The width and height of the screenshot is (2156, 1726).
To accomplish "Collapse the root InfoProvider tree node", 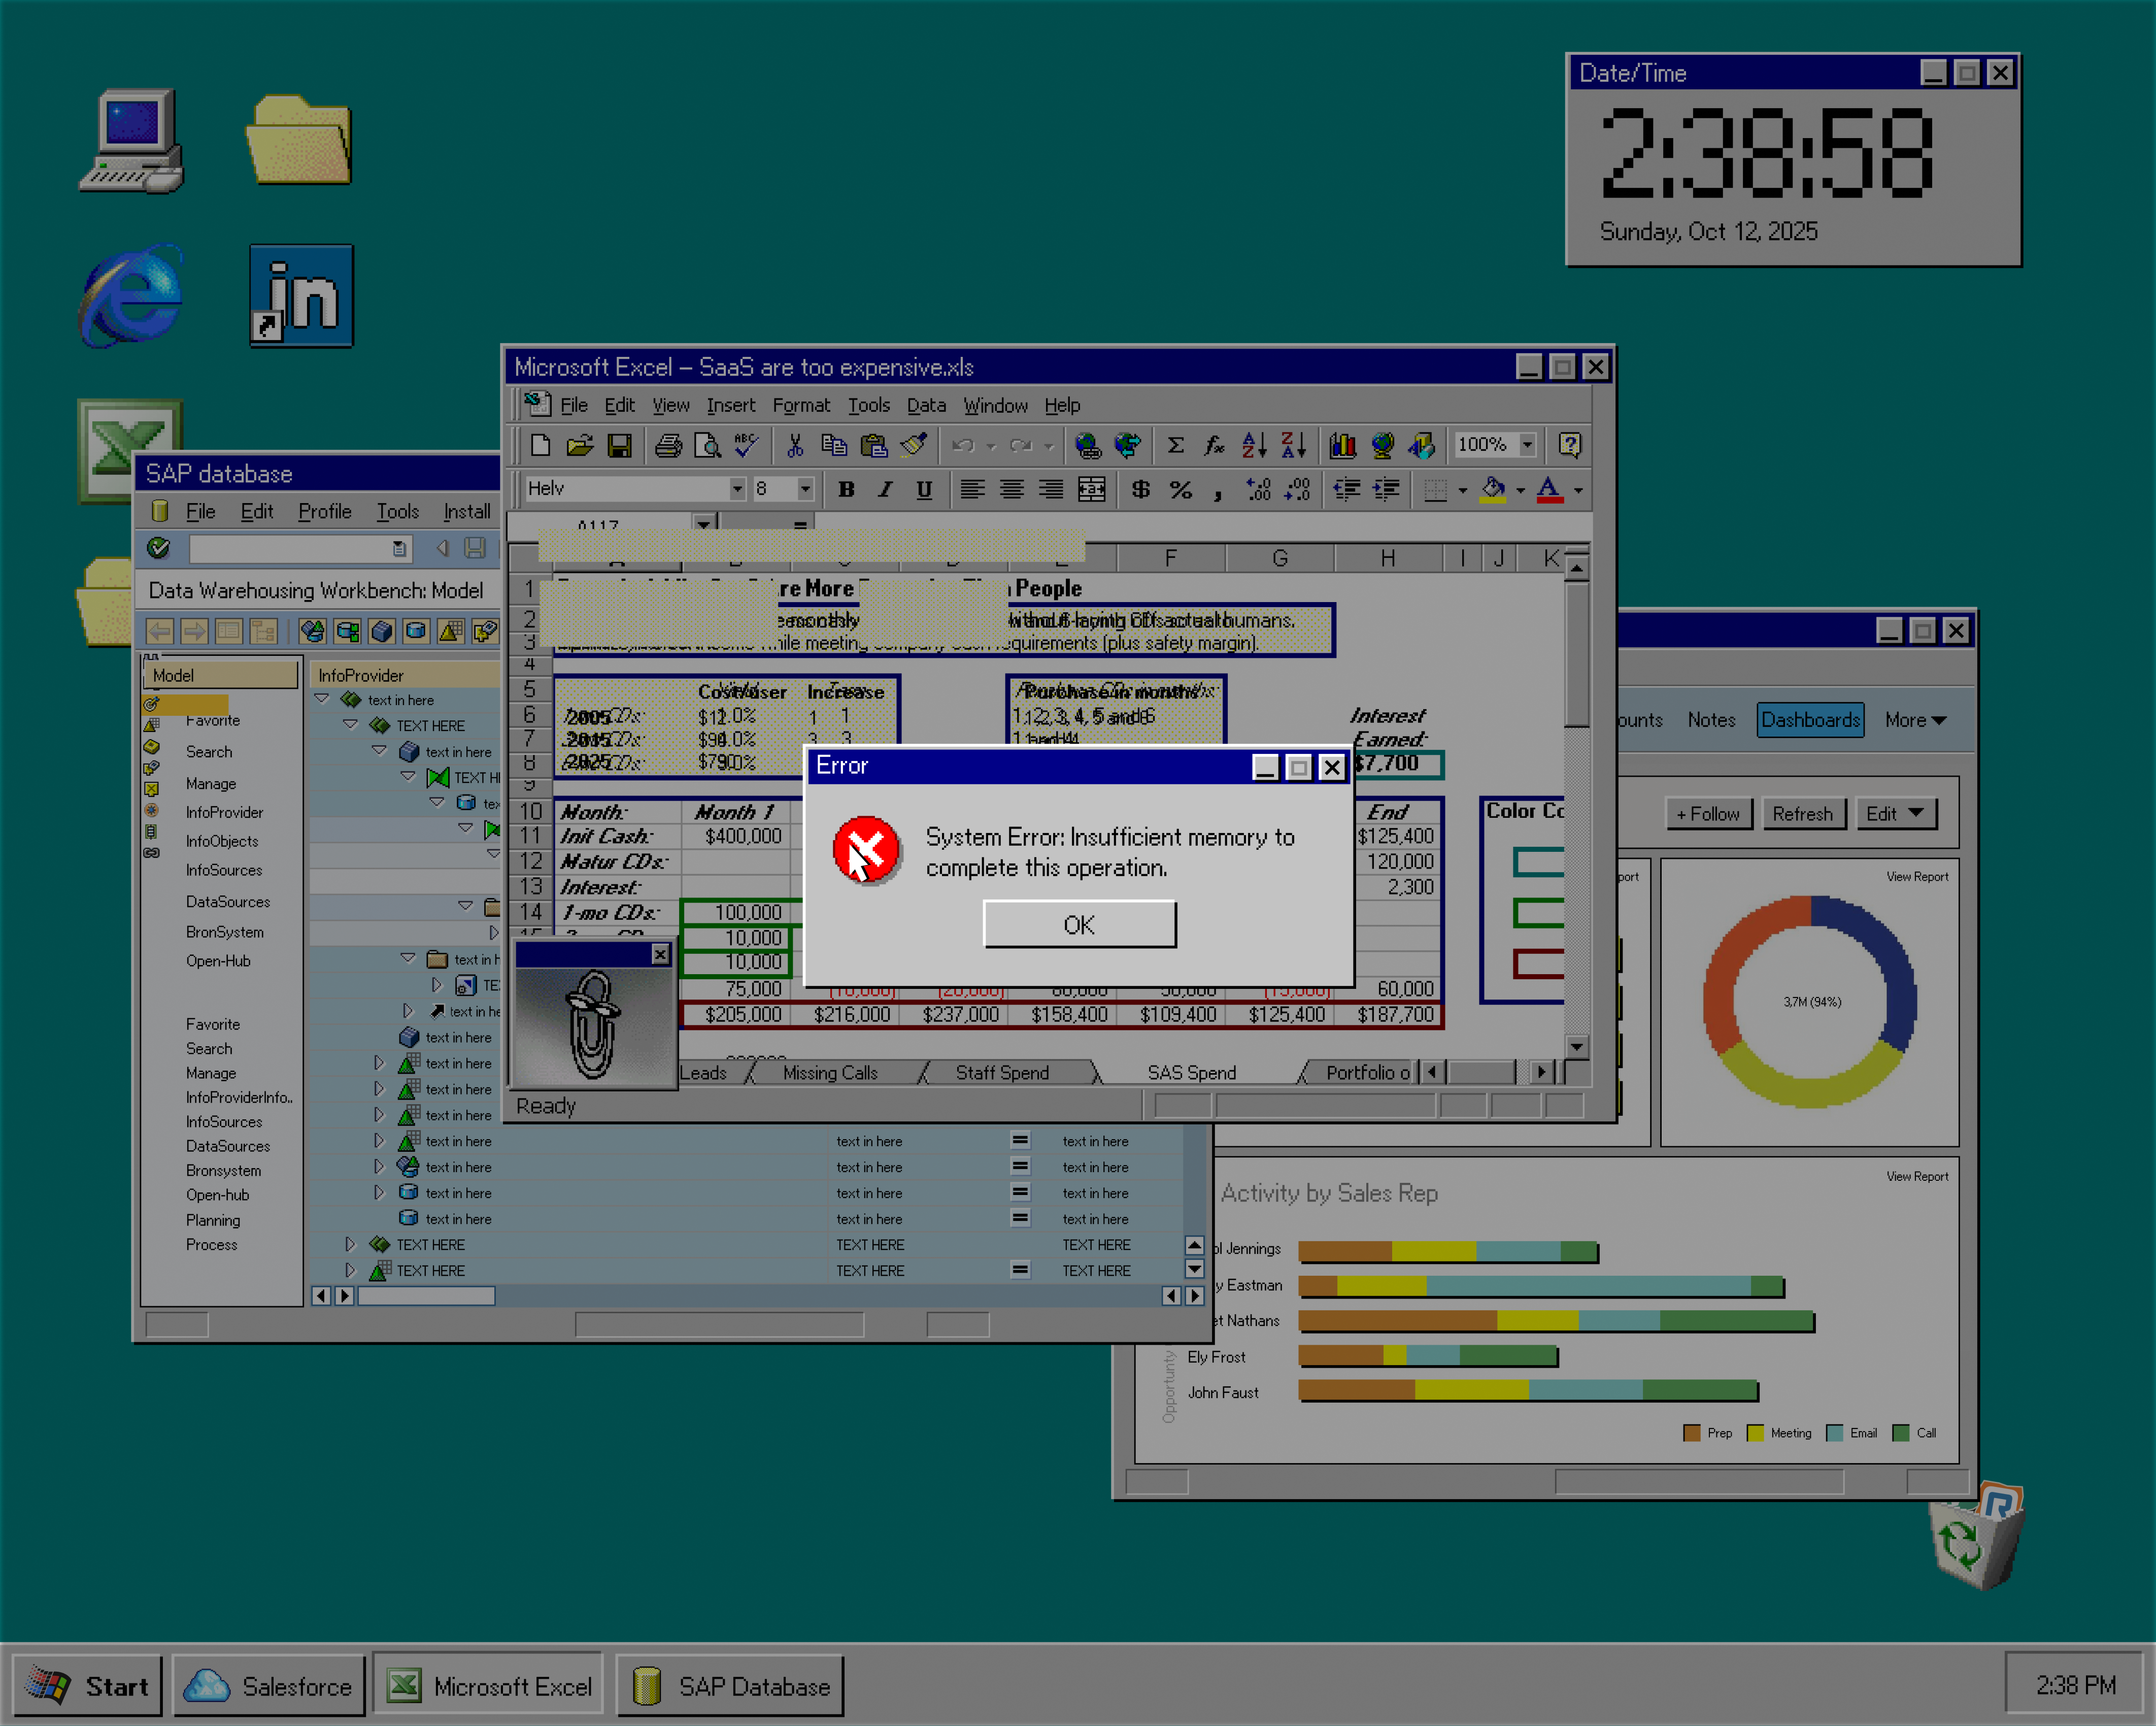I will pyautogui.click(x=322, y=699).
